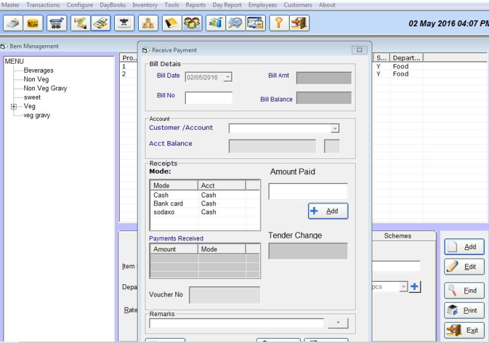Click the Print button

(465, 310)
